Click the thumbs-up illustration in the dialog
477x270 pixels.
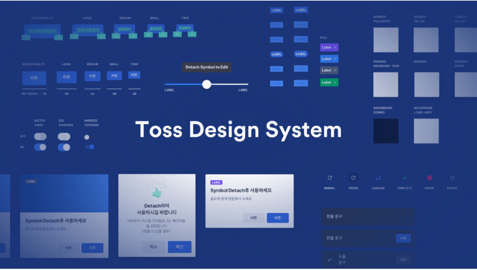point(157,190)
